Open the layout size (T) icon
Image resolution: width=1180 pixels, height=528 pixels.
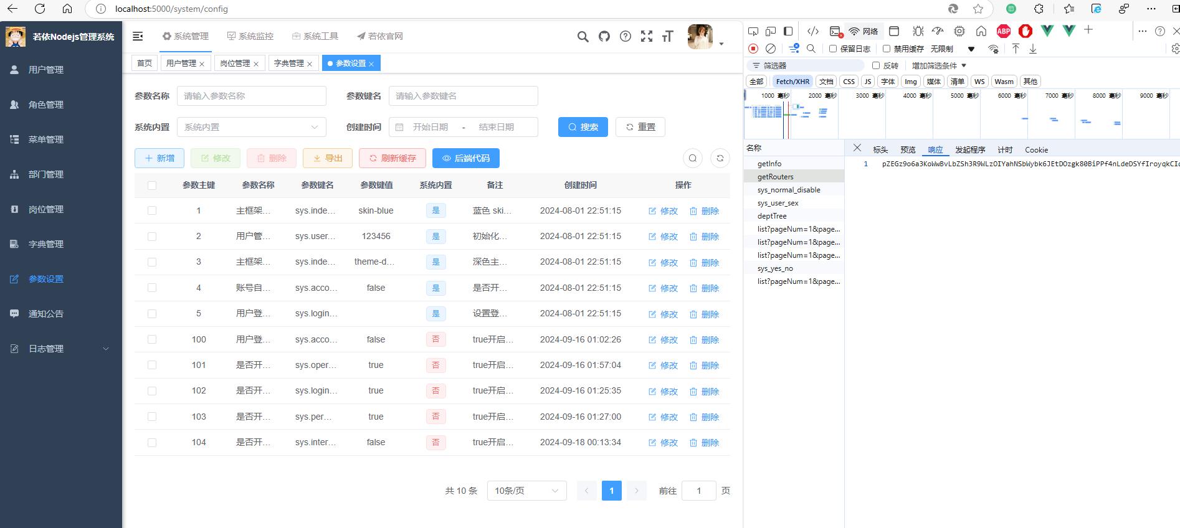coord(668,37)
